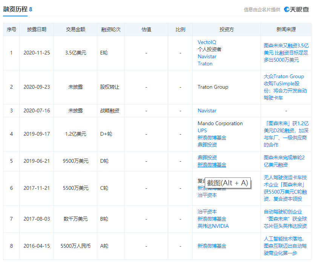
Task: Open news 人工智能技术落地 图森互联
Action: click(x=285, y=246)
